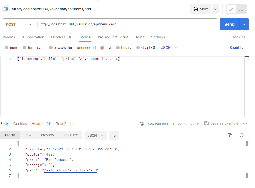
Task: Open the request Settings tab
Action: 158,37
